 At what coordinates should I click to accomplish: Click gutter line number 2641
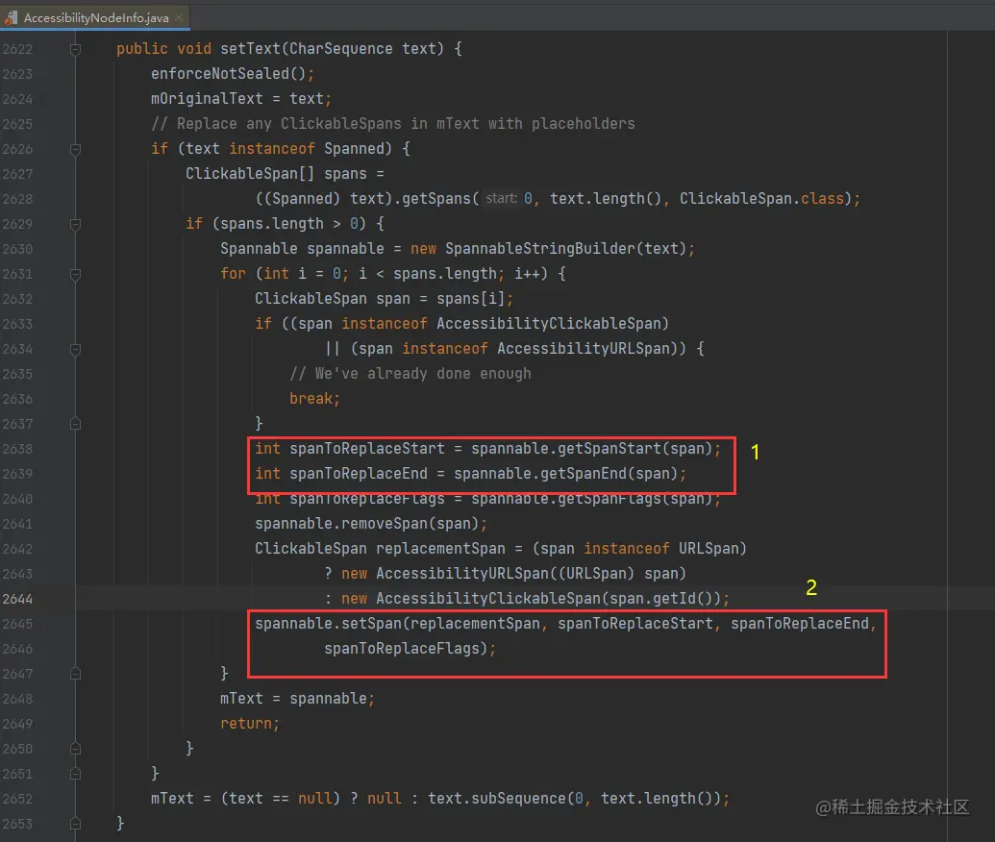point(17,524)
